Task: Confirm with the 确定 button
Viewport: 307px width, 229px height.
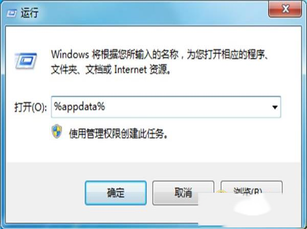Action: click(x=116, y=193)
